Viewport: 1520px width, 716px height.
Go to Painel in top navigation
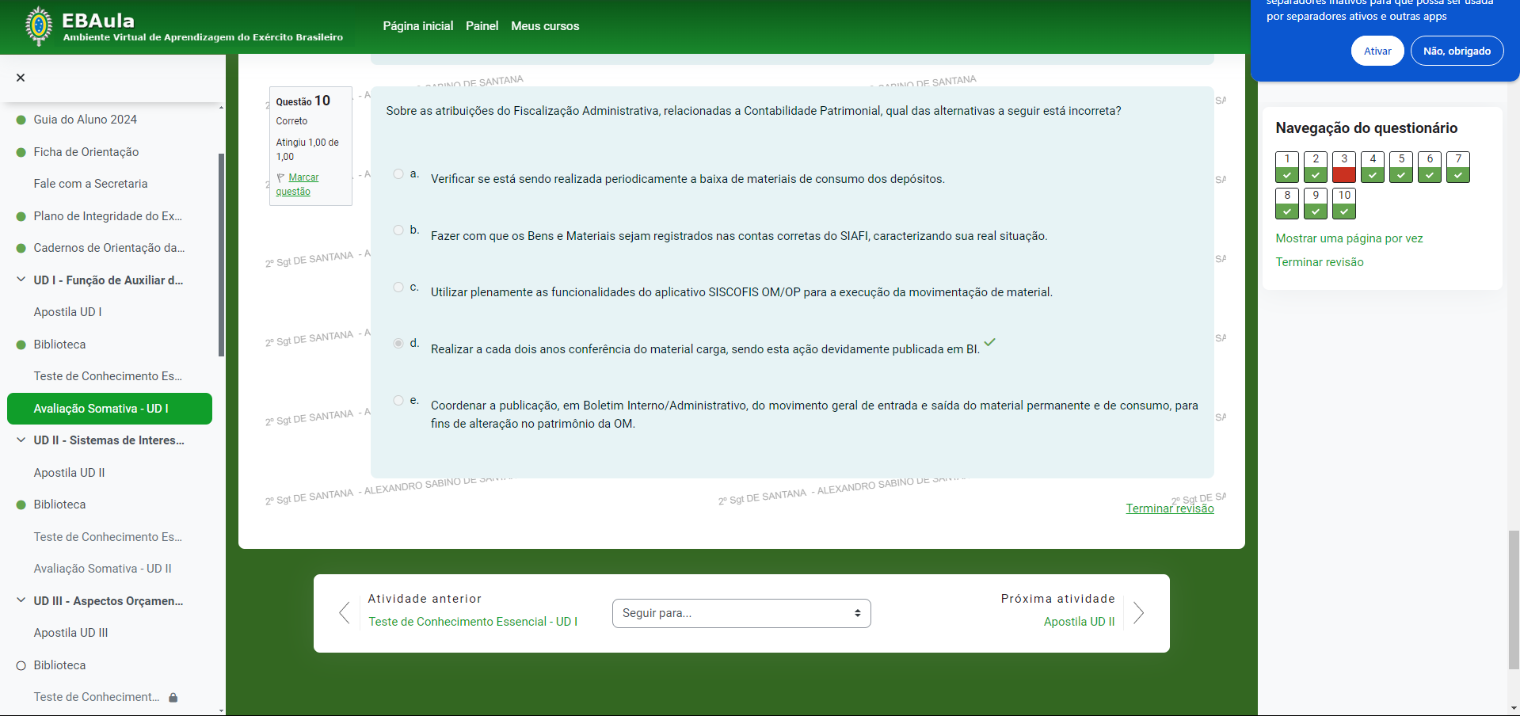482,26
